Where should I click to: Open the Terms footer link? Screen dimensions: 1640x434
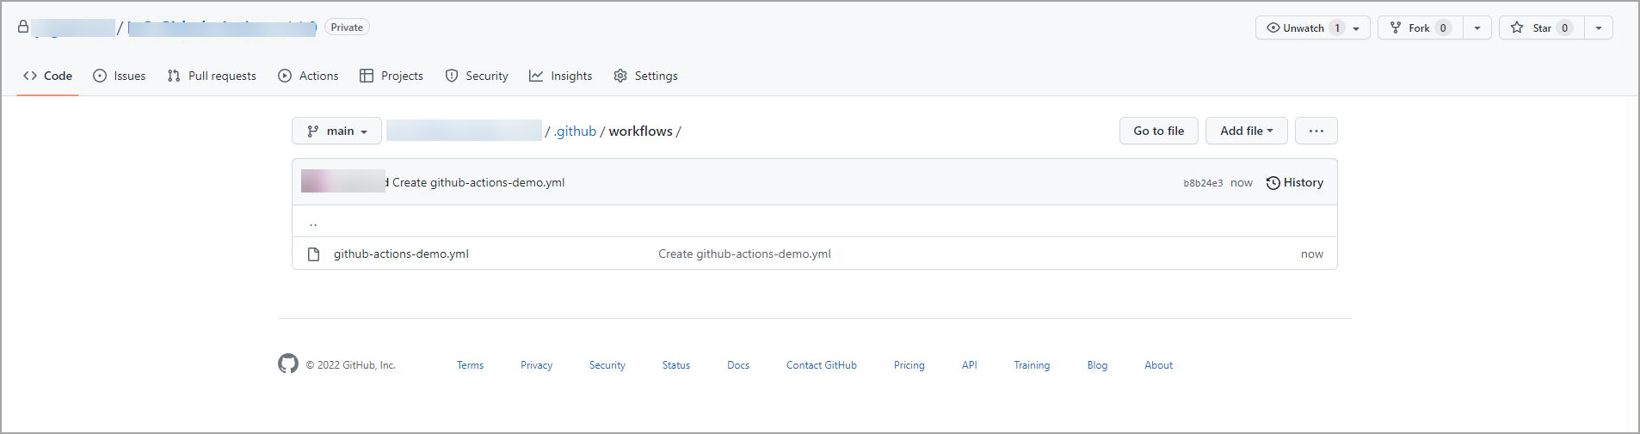470,365
